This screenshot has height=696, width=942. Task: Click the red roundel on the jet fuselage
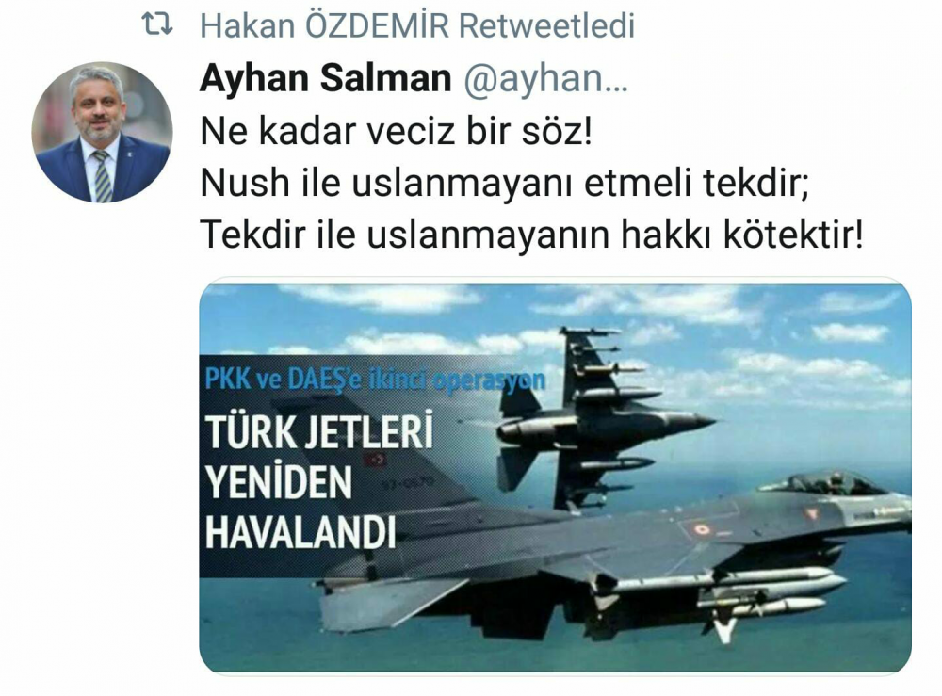(702, 529)
